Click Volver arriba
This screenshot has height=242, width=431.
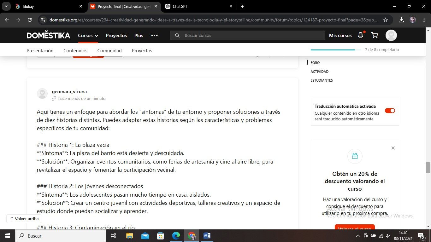pos(24,219)
